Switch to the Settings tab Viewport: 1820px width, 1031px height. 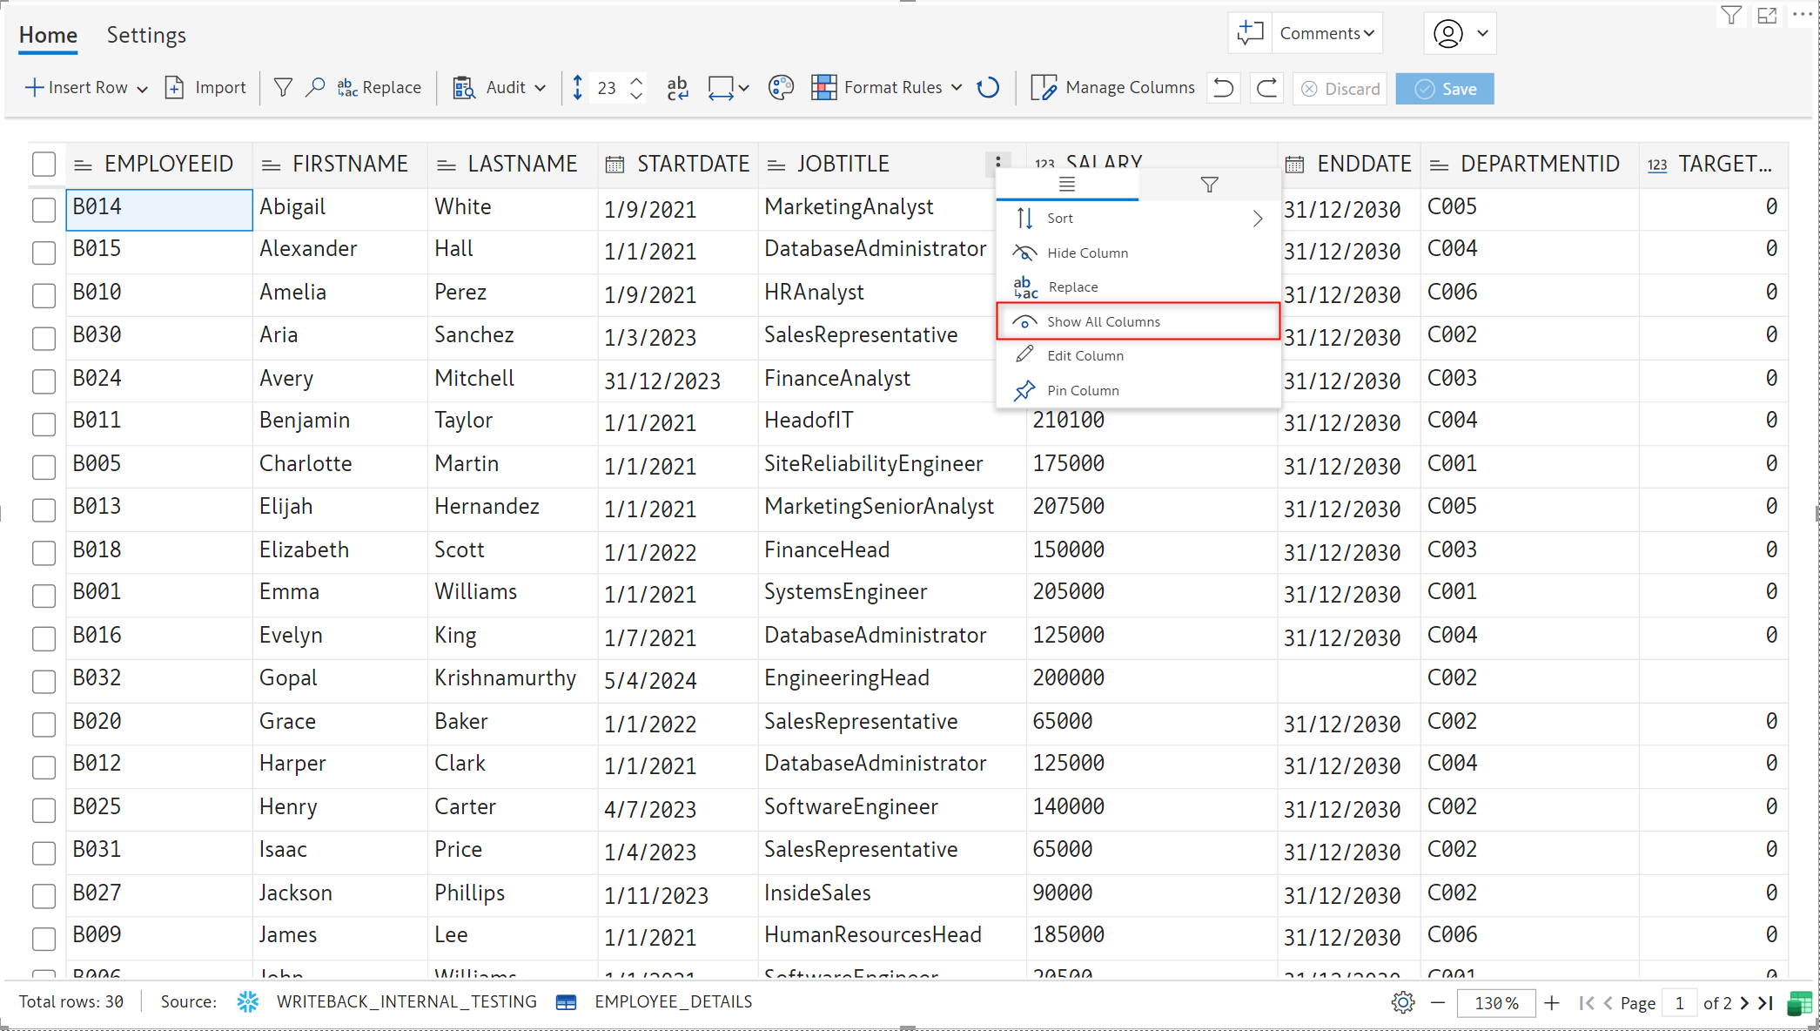click(x=146, y=35)
